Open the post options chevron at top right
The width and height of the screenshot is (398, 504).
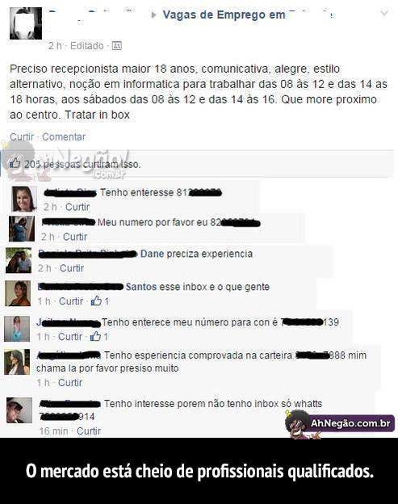pos(384,13)
